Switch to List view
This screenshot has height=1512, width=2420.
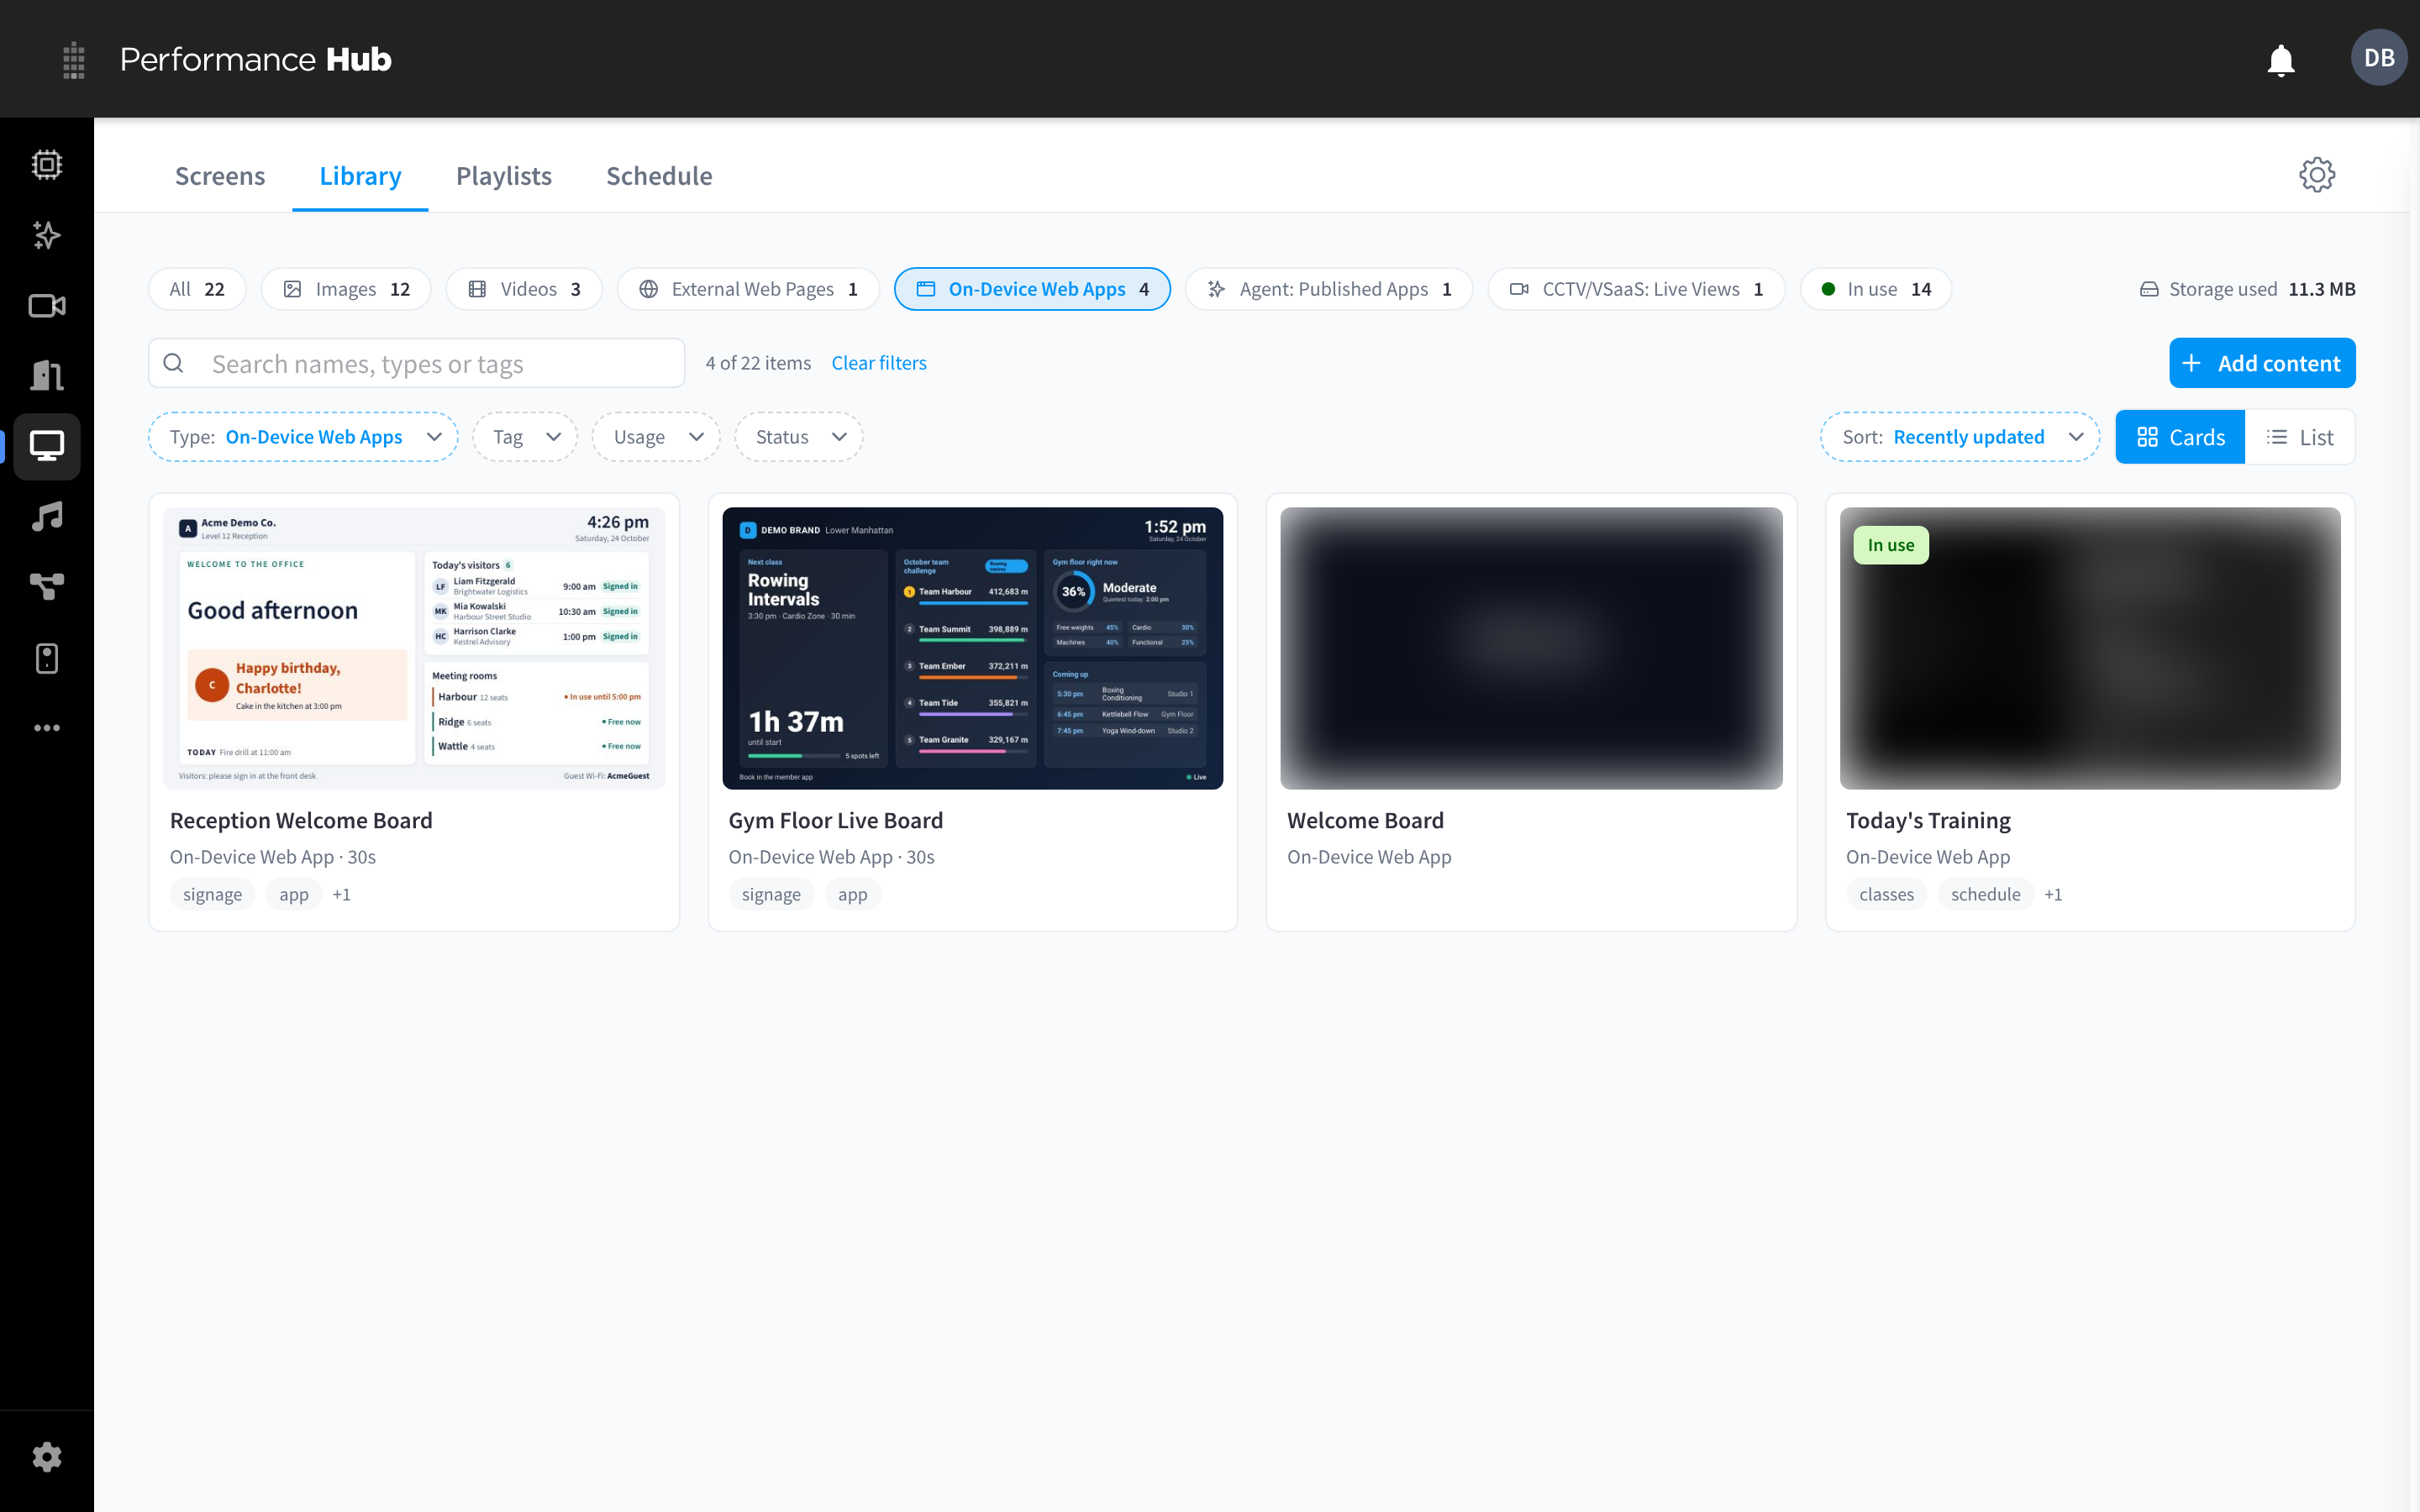point(2299,437)
